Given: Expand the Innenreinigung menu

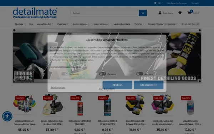Looking at the screenshot, I should [x=101, y=24].
